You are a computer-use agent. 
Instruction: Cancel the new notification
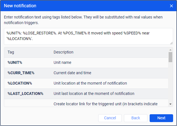point(110,118)
